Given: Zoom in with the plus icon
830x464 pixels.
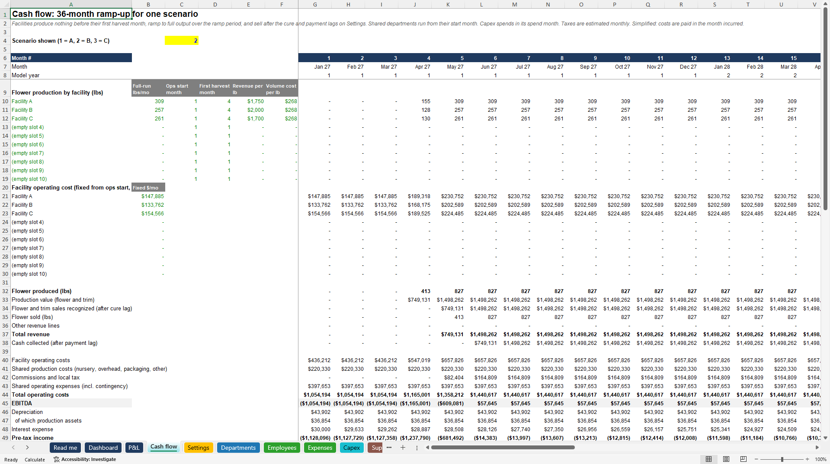Looking at the screenshot, I should (x=807, y=459).
